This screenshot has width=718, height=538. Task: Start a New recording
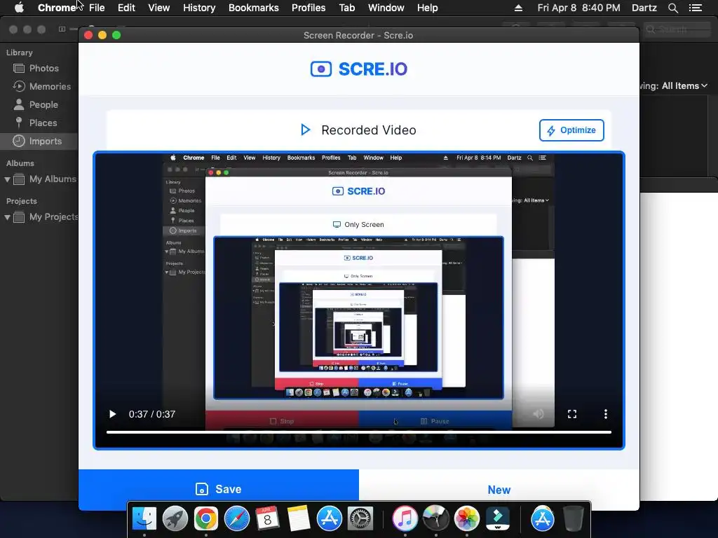tap(499, 490)
